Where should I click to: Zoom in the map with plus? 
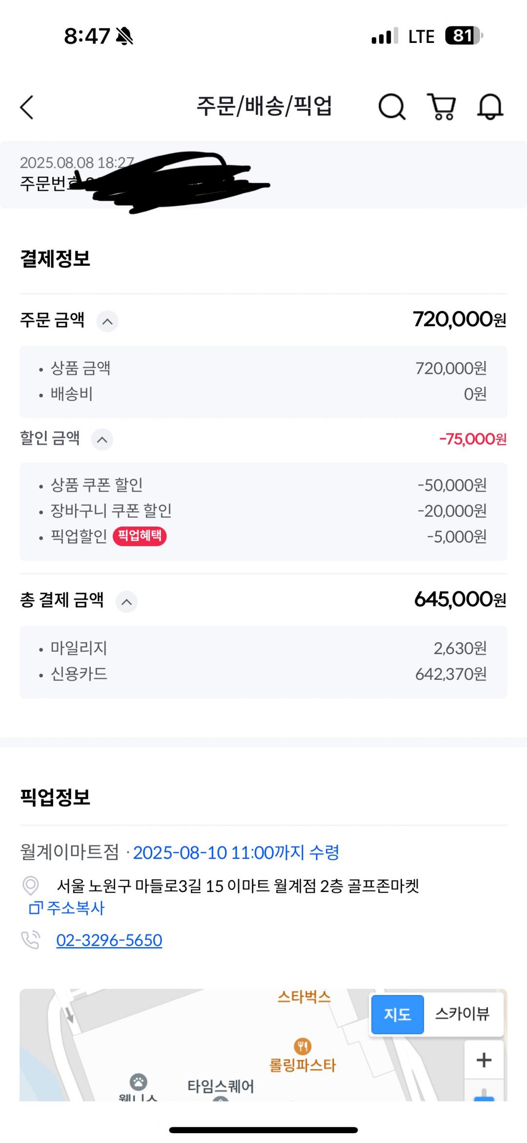(x=484, y=1059)
